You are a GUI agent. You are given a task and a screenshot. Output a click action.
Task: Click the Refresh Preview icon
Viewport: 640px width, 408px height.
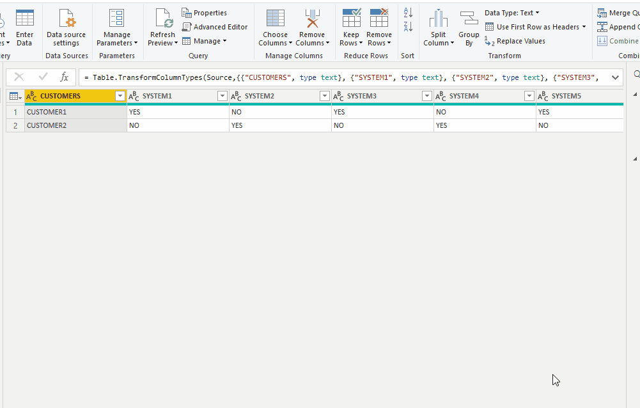point(164,19)
